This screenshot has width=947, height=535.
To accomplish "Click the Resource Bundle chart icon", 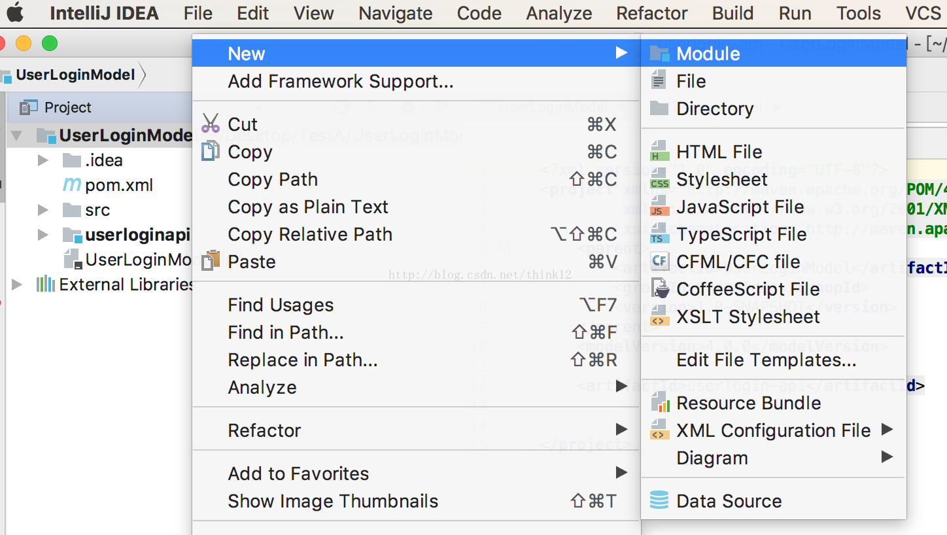I will pos(659,403).
